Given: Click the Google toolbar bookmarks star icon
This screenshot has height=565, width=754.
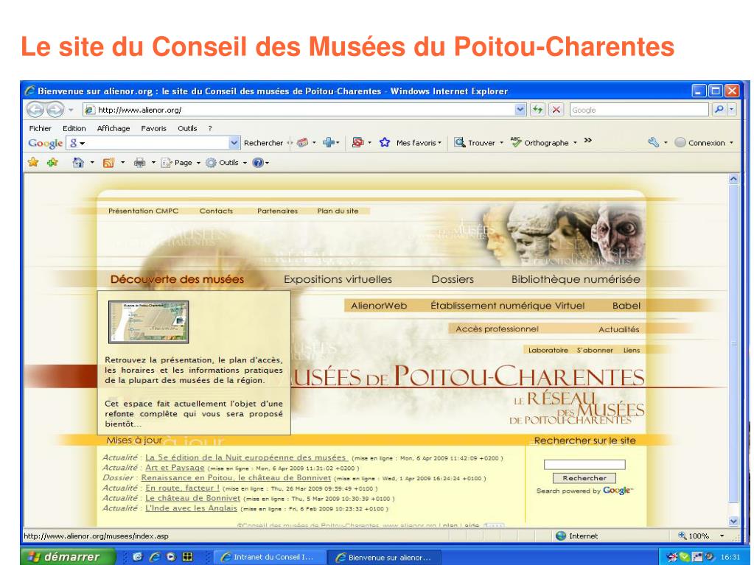Looking at the screenshot, I should [x=384, y=143].
